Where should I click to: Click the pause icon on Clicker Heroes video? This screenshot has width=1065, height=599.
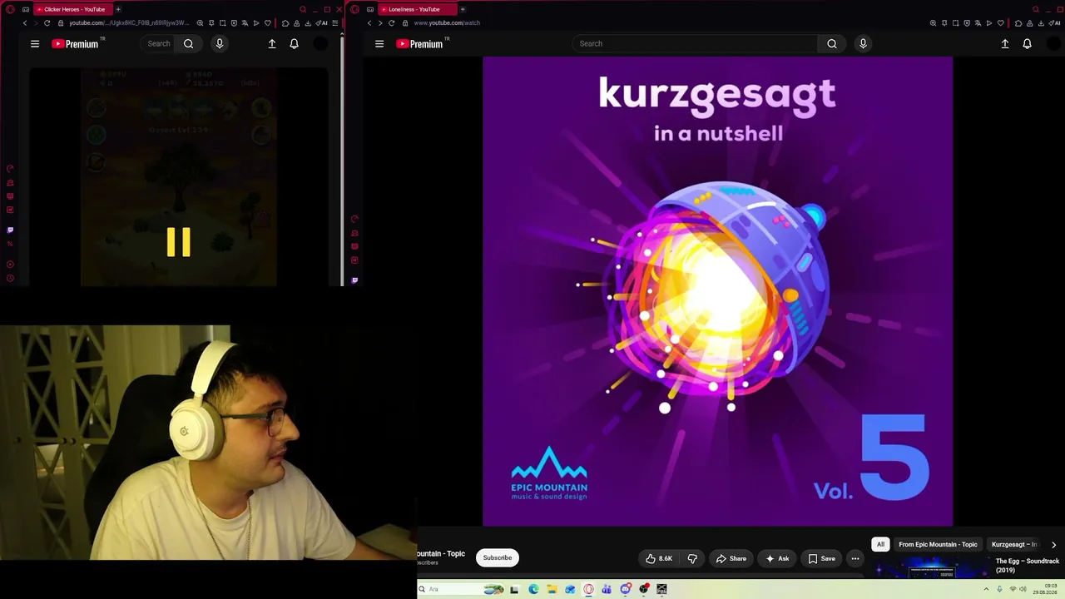pyautogui.click(x=179, y=242)
